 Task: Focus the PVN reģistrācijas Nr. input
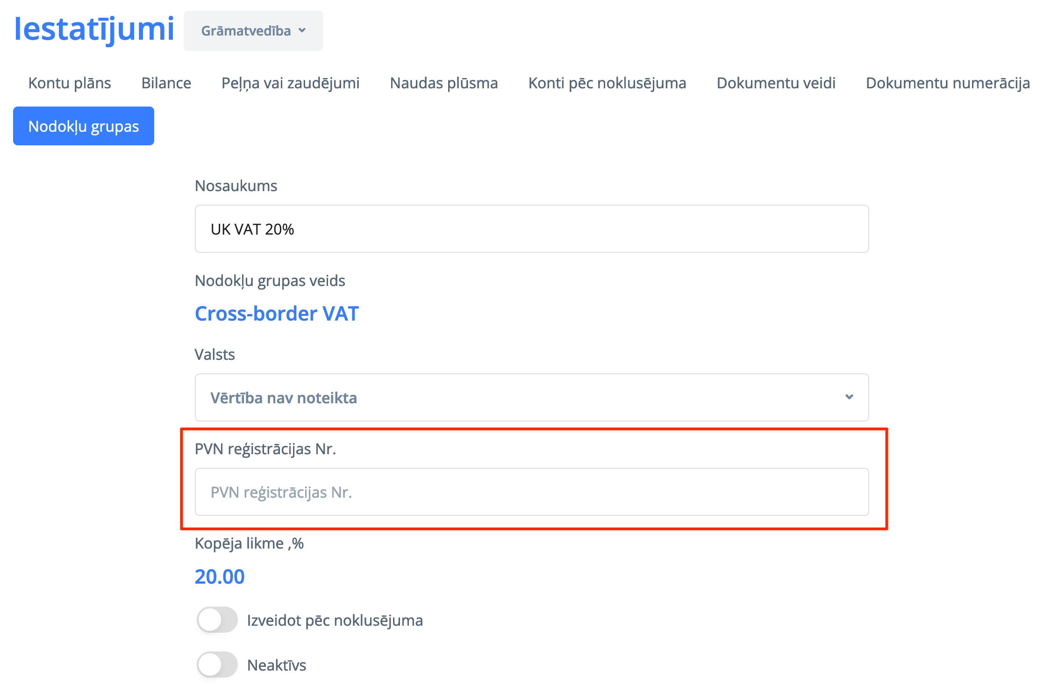tap(531, 492)
